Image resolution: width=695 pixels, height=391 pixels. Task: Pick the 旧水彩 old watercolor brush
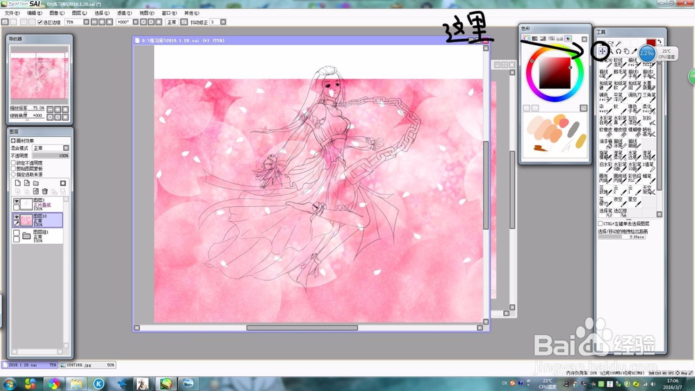pyautogui.click(x=606, y=167)
